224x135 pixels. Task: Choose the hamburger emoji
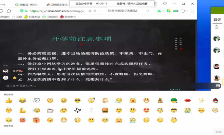pos(105,110)
